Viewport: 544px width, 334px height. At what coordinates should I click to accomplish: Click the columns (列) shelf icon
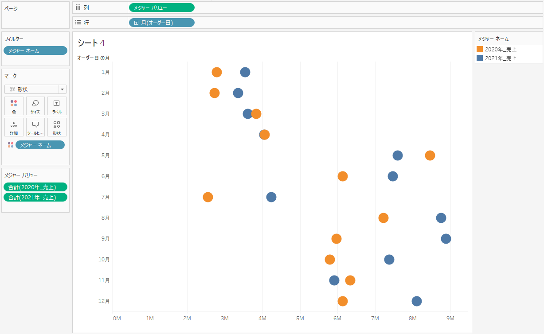78,8
